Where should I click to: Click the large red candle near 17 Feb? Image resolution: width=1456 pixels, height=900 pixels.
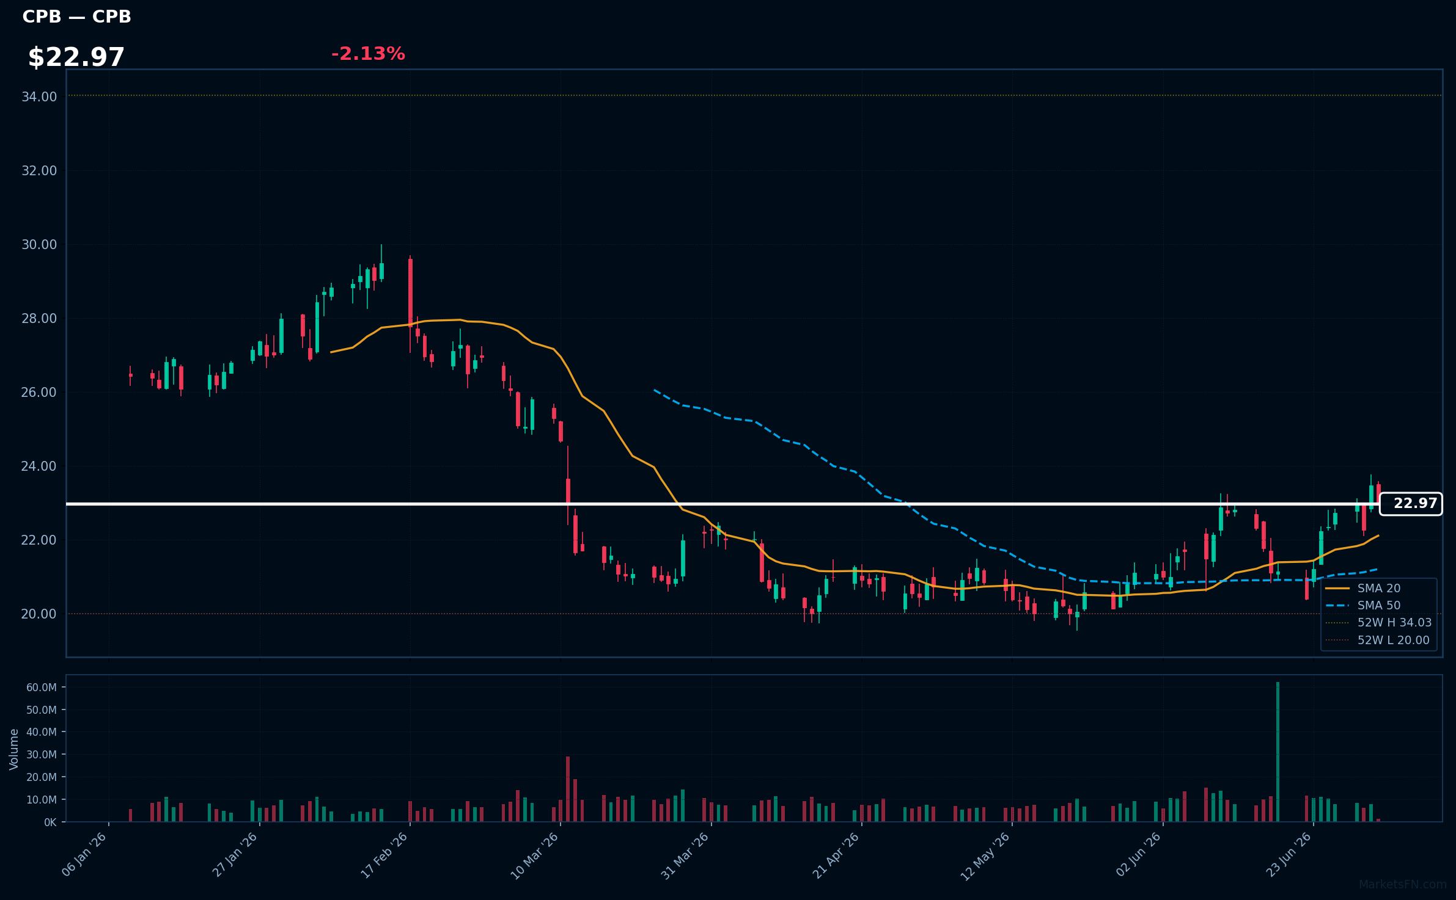click(x=410, y=292)
